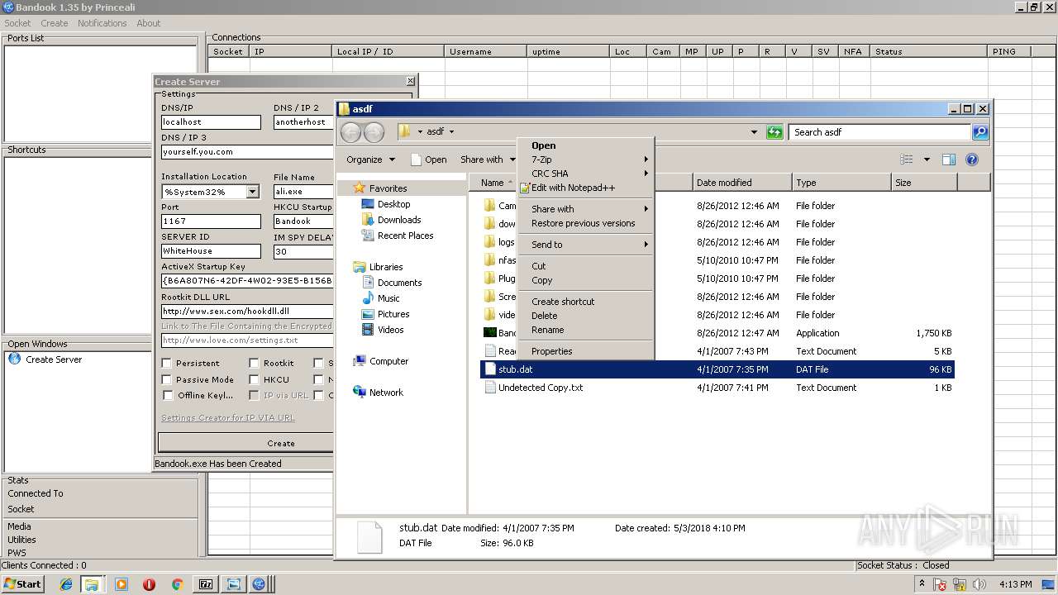Expand the CRC SHA submenu
The width and height of the screenshot is (1058, 595).
(587, 174)
